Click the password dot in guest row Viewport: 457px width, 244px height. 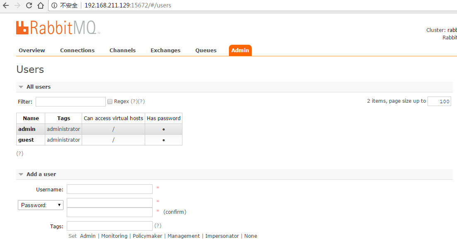click(x=163, y=140)
